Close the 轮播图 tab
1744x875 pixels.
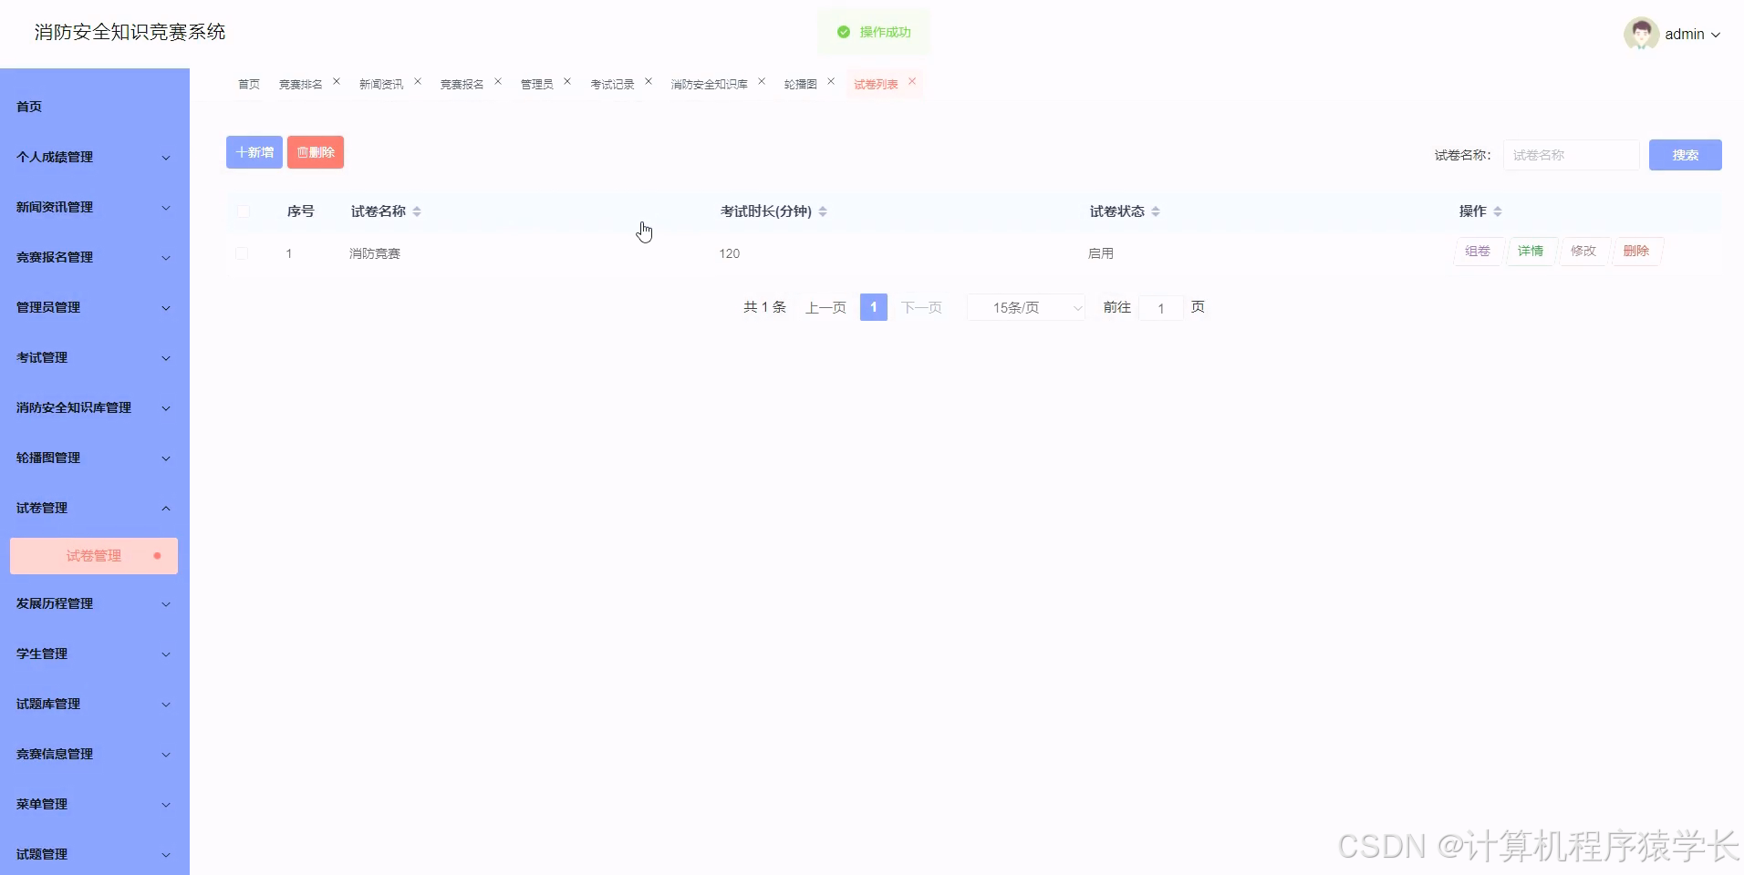point(831,82)
